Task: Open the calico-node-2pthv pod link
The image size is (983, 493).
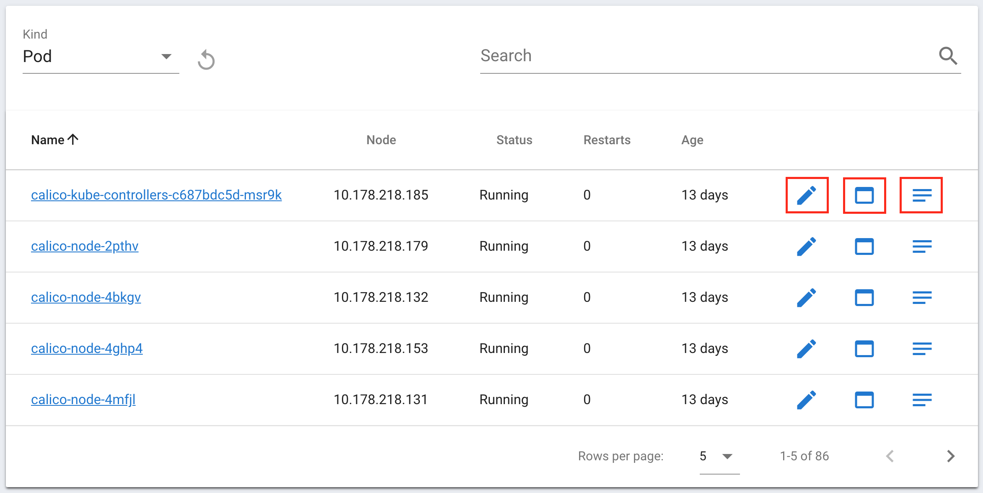Action: [85, 246]
